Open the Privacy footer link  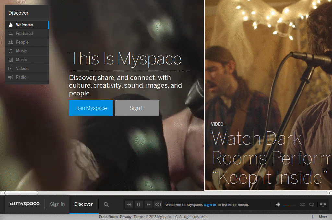(125, 217)
